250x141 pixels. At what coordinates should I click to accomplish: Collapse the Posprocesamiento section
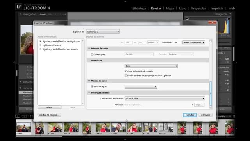[89, 92]
